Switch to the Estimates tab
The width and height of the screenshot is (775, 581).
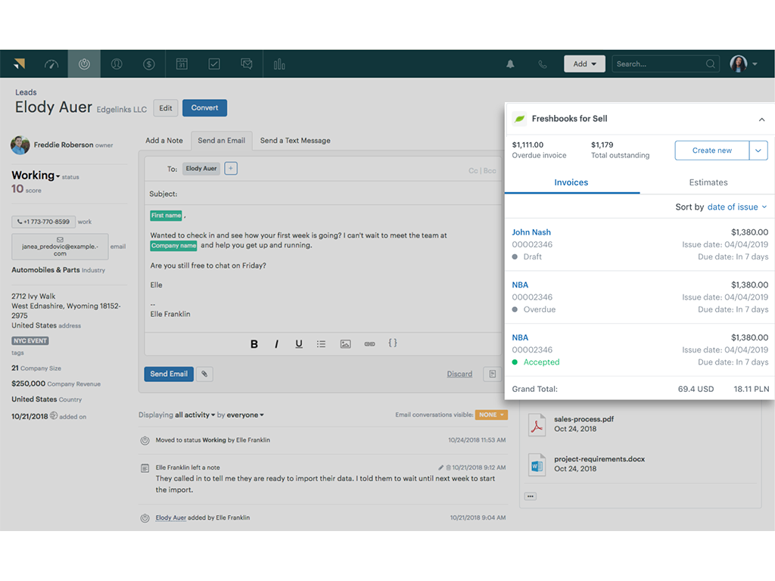click(708, 182)
